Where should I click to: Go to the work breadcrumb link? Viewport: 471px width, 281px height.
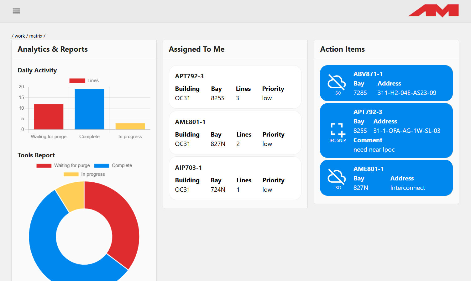[20, 36]
